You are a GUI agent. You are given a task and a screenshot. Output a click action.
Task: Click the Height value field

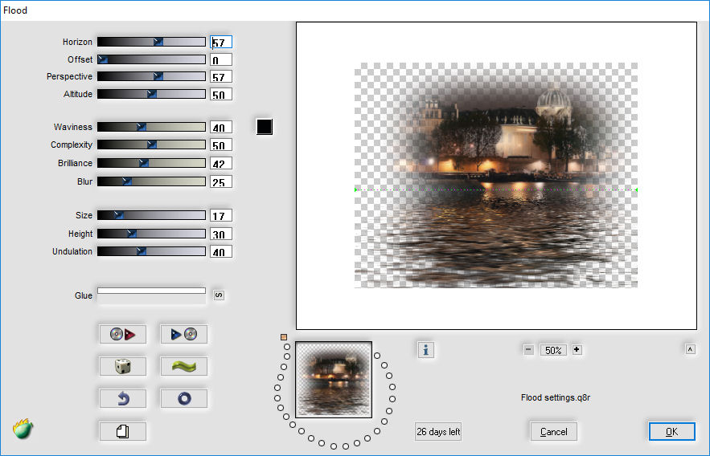(x=221, y=234)
